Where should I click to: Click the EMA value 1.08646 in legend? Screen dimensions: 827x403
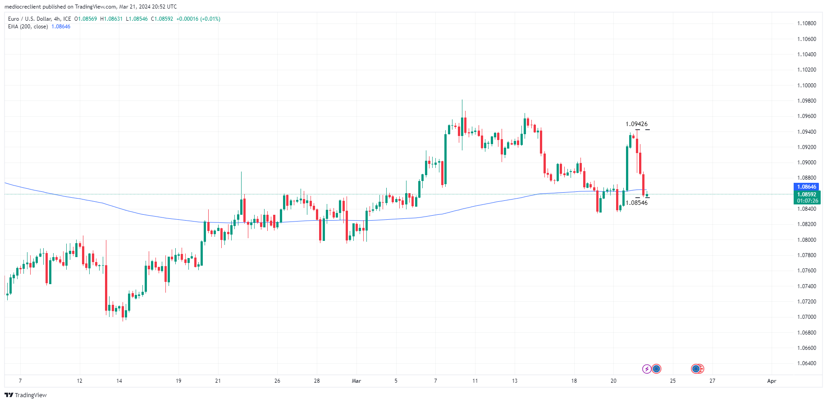61,27
